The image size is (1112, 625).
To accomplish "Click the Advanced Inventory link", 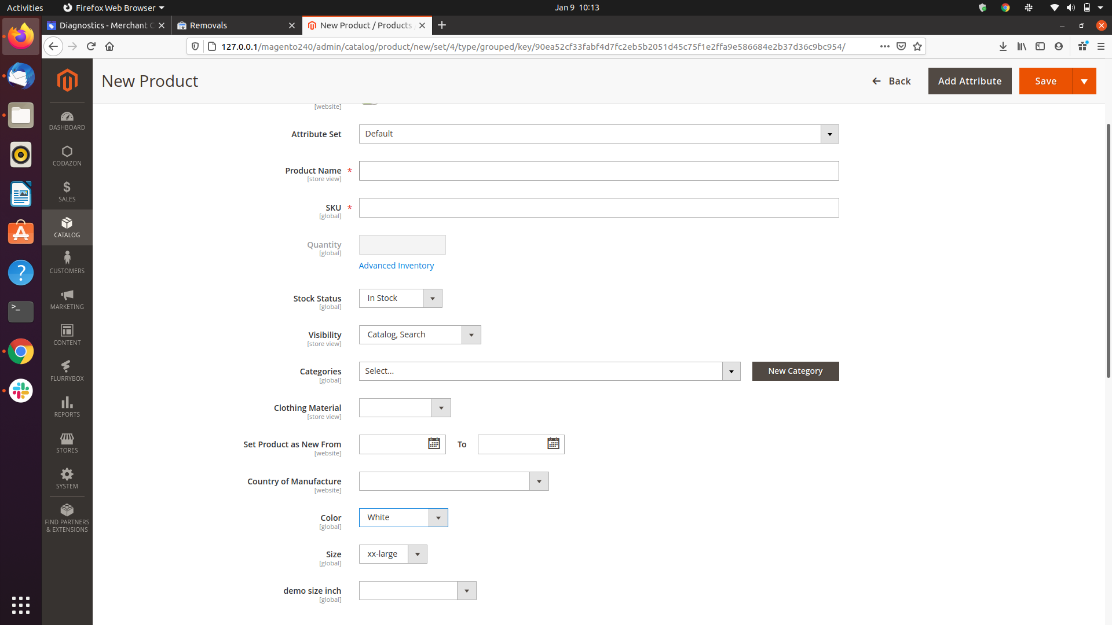I will [396, 266].
